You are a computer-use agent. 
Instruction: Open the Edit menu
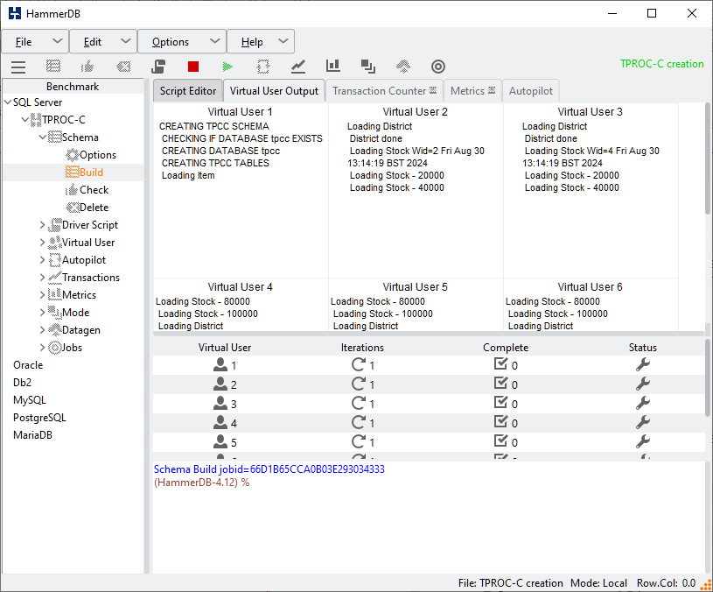point(103,42)
